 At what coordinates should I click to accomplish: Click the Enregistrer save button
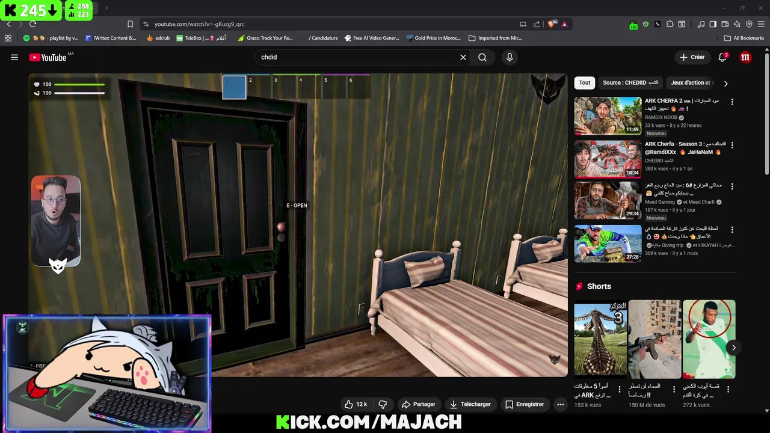tap(525, 404)
